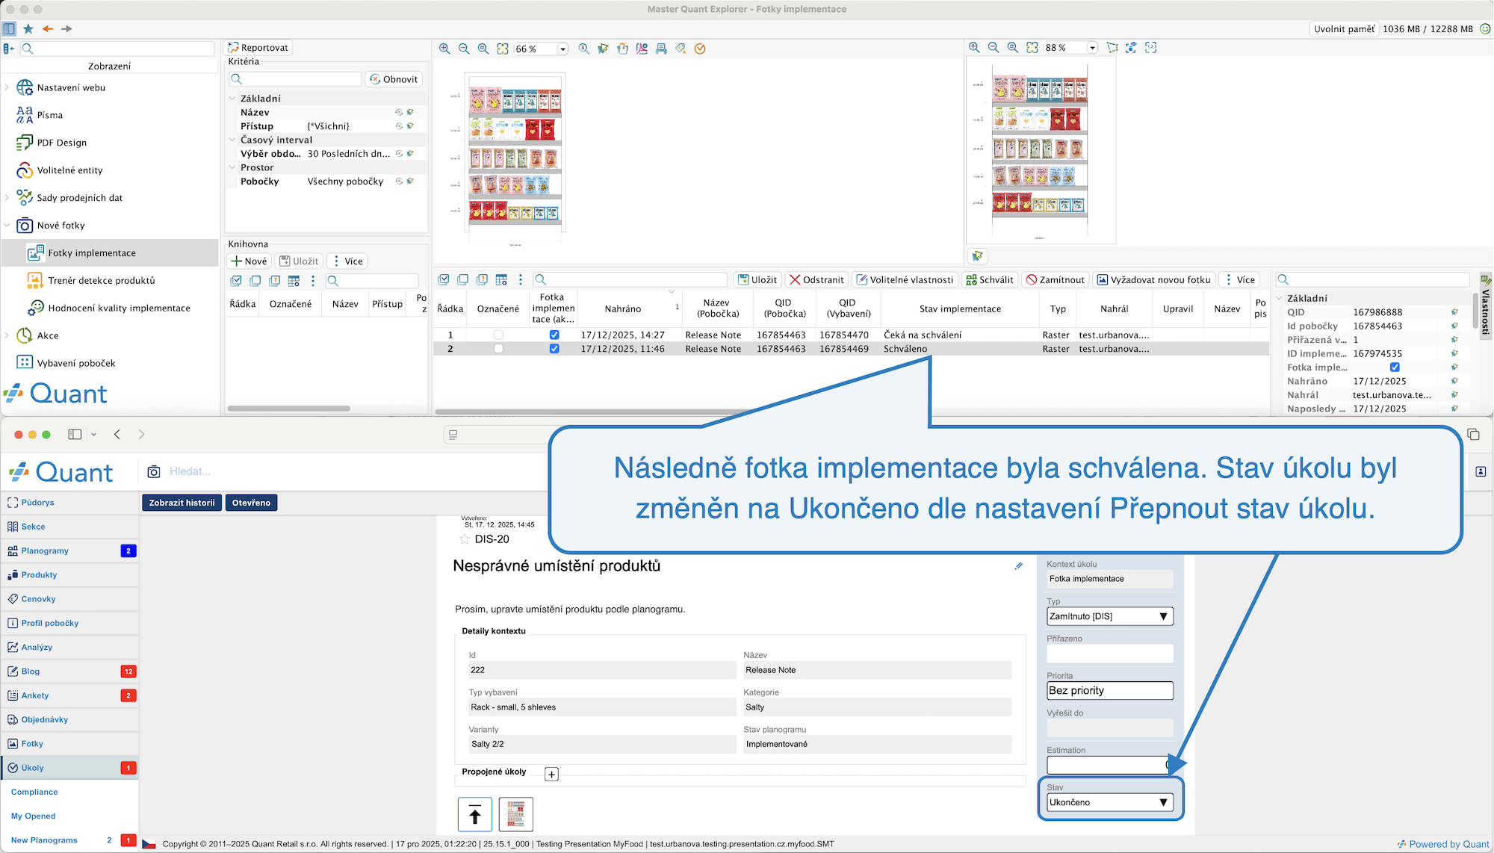Click the upload arrow tile under Propojené úkoly

(475, 814)
